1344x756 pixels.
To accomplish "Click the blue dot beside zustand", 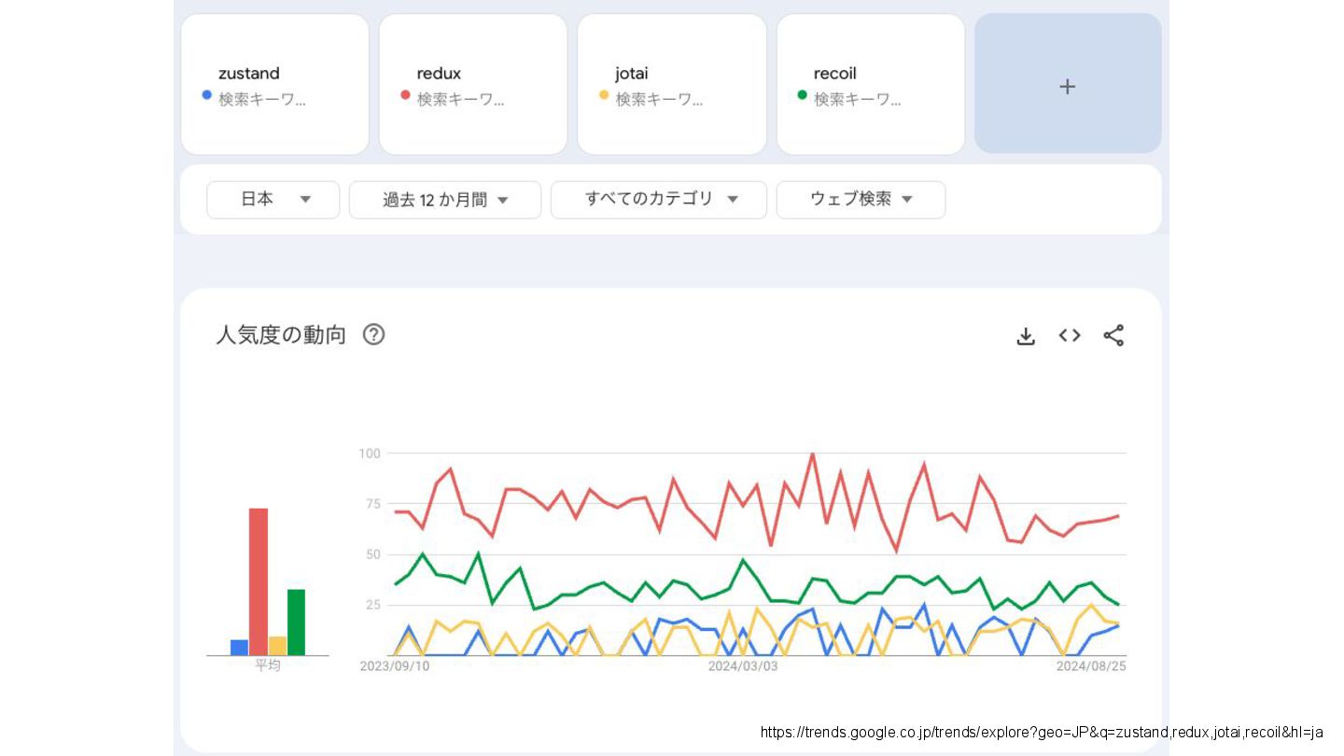I will (207, 94).
